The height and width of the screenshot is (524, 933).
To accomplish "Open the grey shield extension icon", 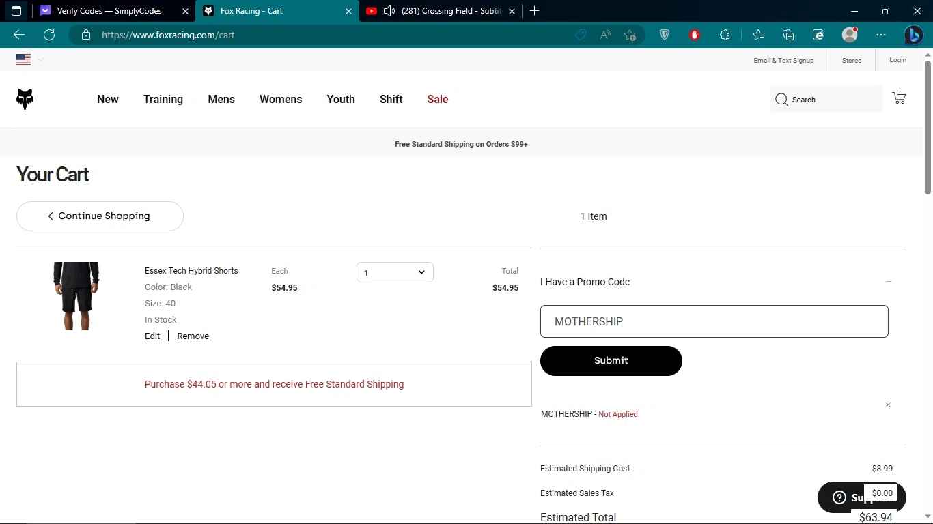I will click(665, 35).
